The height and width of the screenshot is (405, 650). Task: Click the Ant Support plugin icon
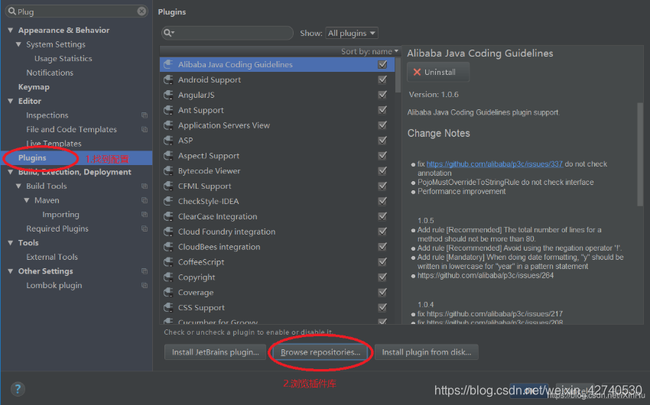click(168, 110)
